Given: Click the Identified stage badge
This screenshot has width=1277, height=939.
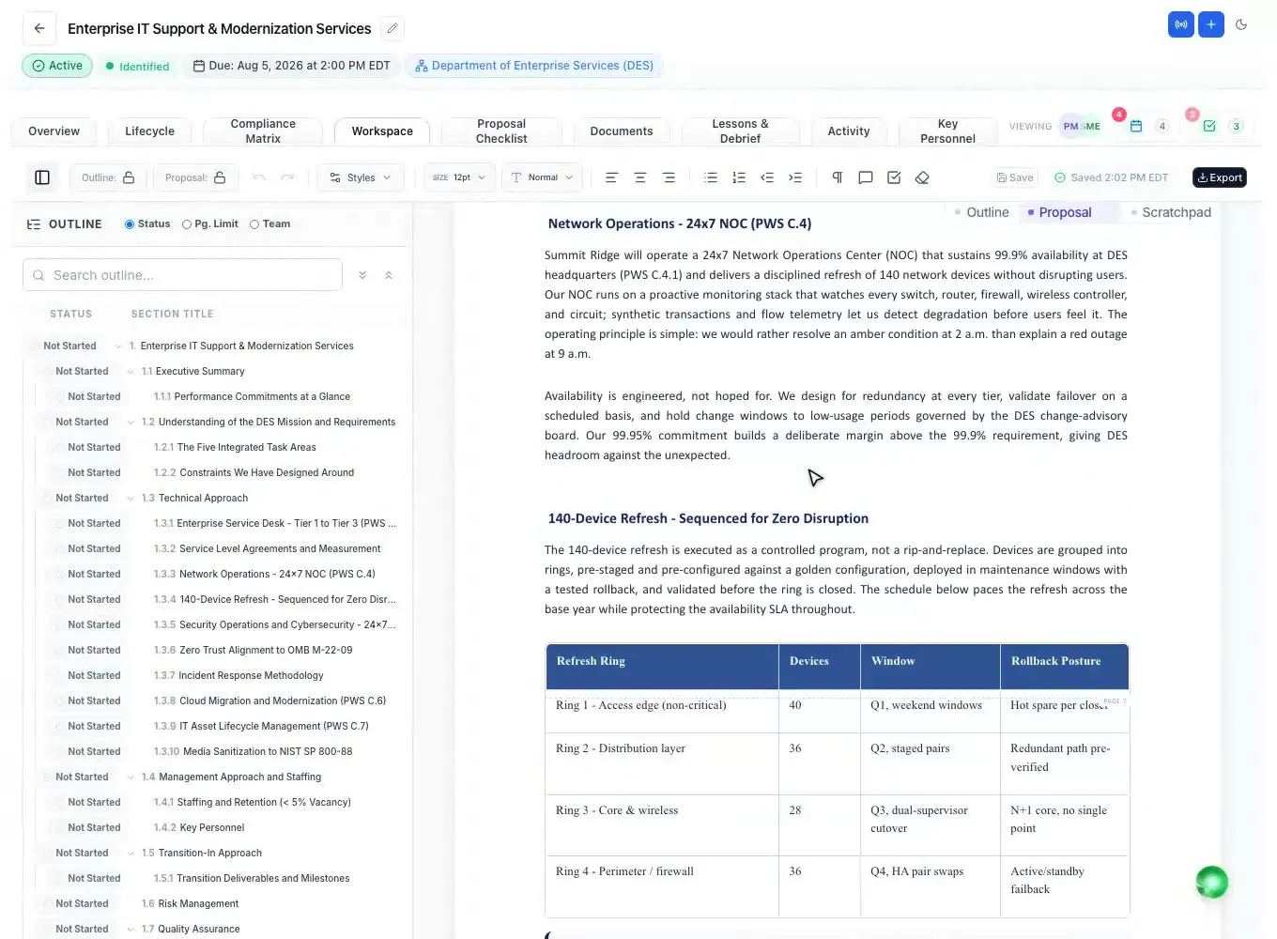Looking at the screenshot, I should (137, 67).
